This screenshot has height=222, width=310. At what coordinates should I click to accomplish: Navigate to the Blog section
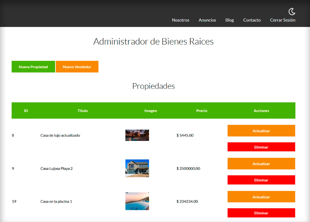coord(229,20)
